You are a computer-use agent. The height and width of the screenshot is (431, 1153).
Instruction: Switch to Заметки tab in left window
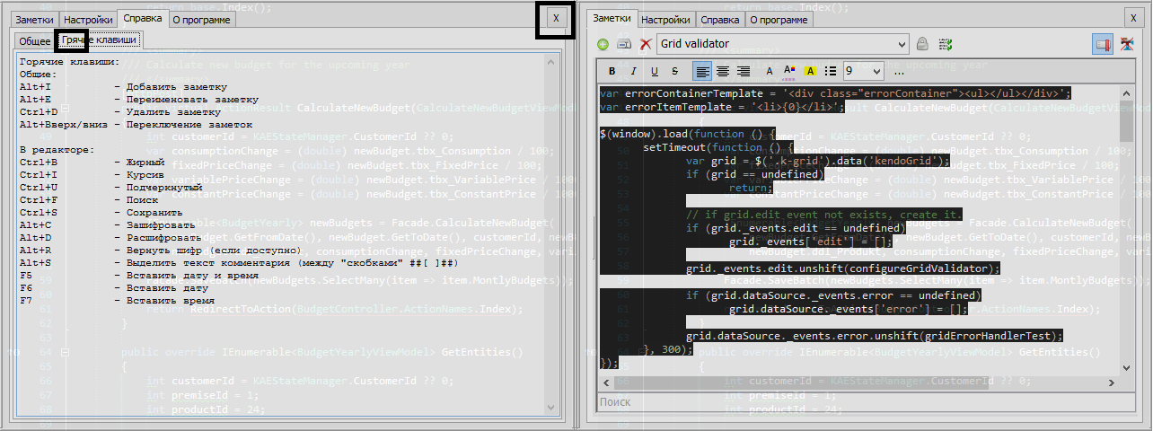[x=34, y=19]
